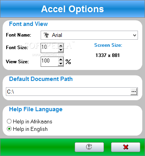Click the Screen Size 1337 x 881 value

click(107, 55)
